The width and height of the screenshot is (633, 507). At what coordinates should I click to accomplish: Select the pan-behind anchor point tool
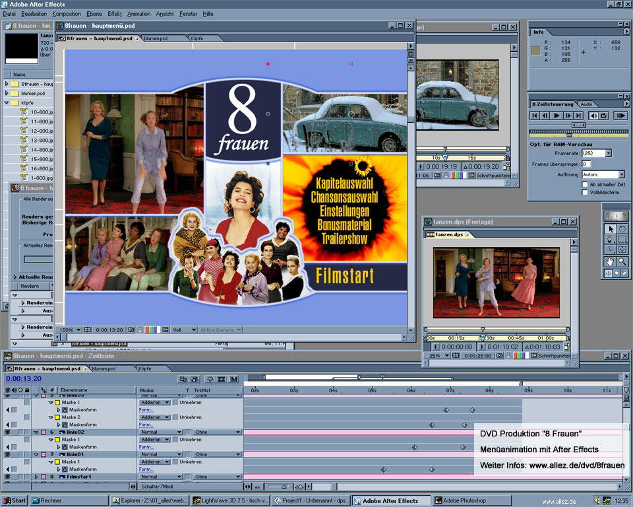click(622, 250)
